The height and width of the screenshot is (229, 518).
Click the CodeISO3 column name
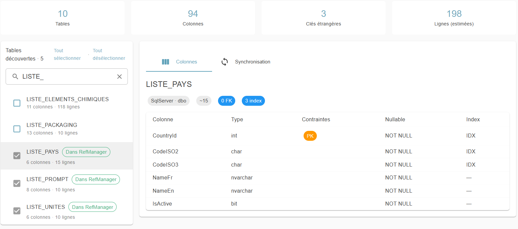point(166,165)
